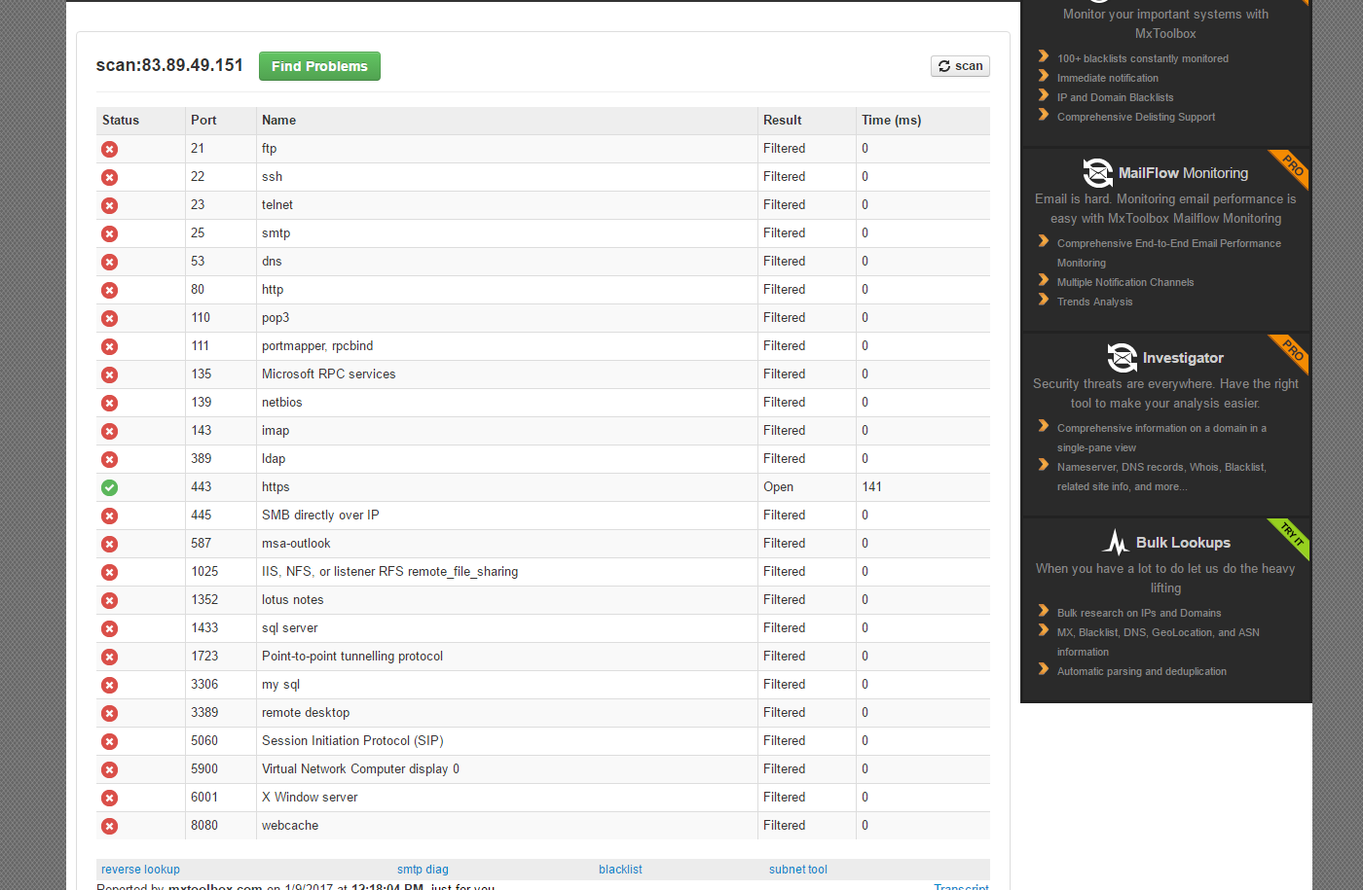Screen dimensions: 1363x890
Task: Click the red status icon for sql server
Action: (109, 628)
